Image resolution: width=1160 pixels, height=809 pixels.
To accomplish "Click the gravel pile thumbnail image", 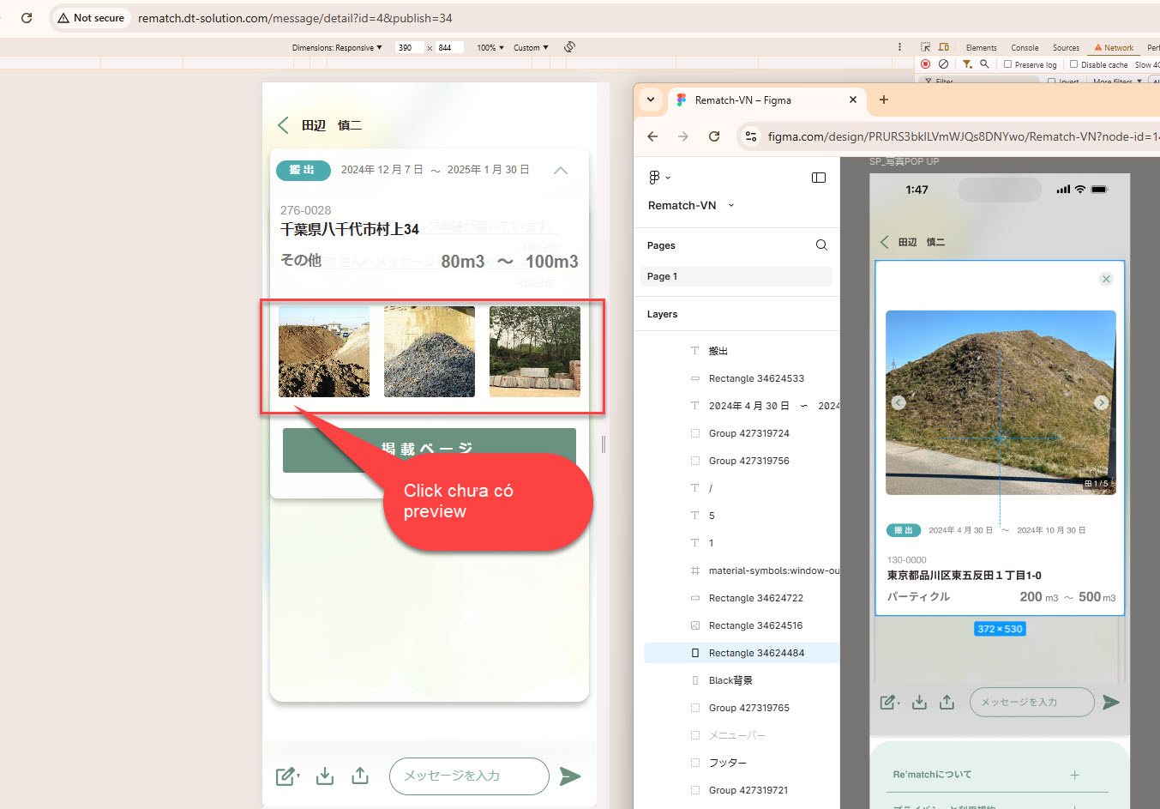I will coord(430,352).
